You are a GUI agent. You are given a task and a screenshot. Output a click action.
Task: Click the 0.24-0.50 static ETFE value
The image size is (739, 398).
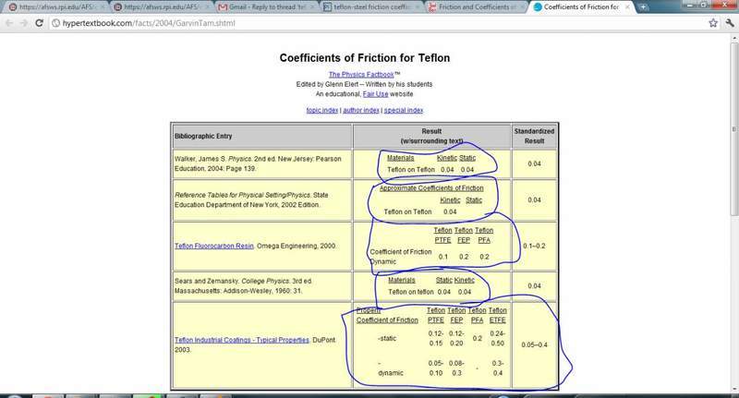point(497,339)
